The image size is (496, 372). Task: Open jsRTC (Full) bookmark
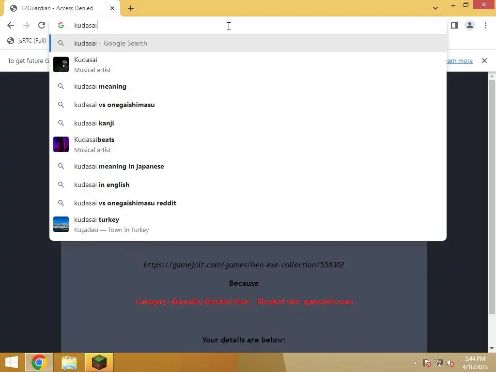tap(27, 41)
